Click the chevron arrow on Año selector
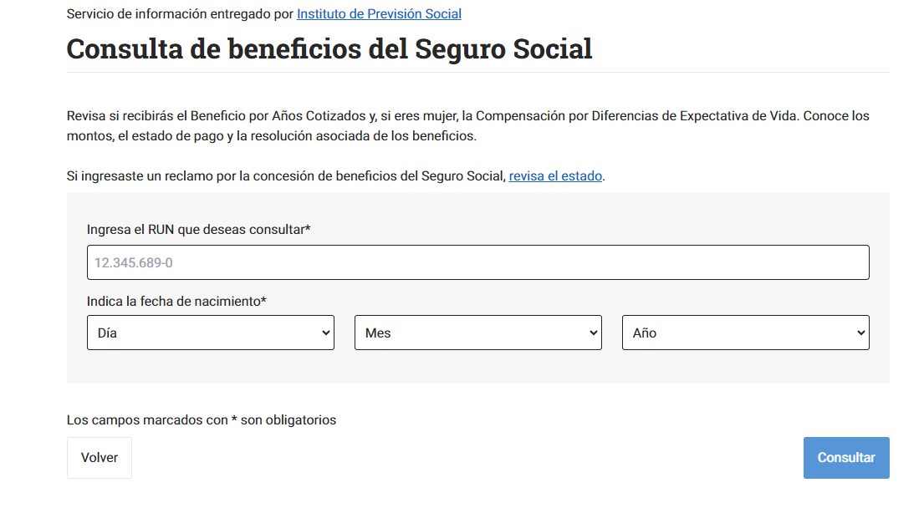The height and width of the screenshot is (508, 924). 861,333
